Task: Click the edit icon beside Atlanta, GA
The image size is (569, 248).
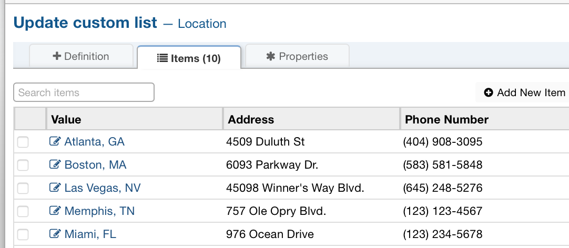Action: (x=55, y=141)
